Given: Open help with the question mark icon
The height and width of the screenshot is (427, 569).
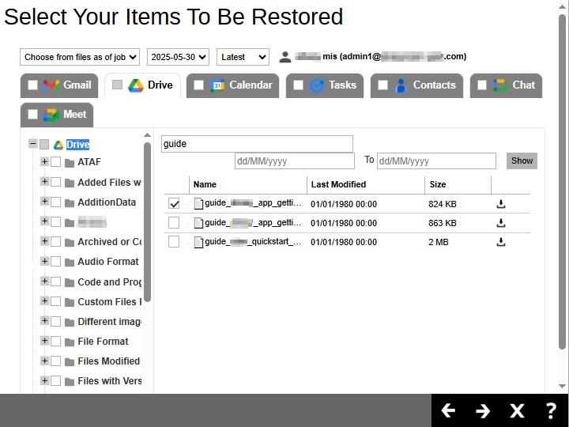Looking at the screenshot, I should [x=552, y=410].
